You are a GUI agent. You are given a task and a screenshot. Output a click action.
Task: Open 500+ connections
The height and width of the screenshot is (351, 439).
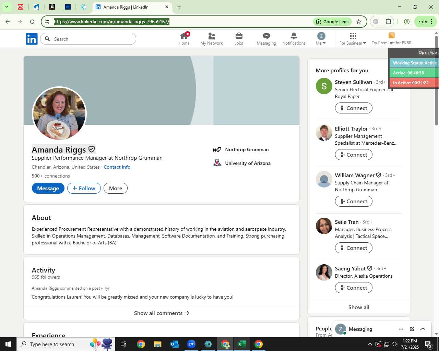51,176
